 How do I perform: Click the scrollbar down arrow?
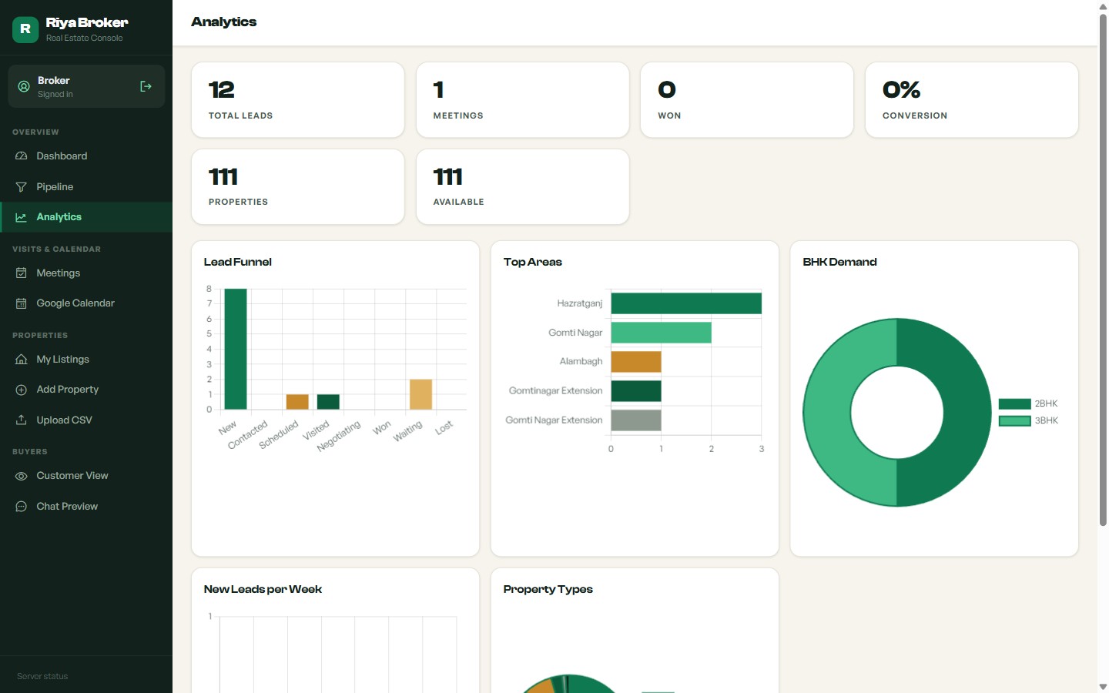(x=1103, y=687)
